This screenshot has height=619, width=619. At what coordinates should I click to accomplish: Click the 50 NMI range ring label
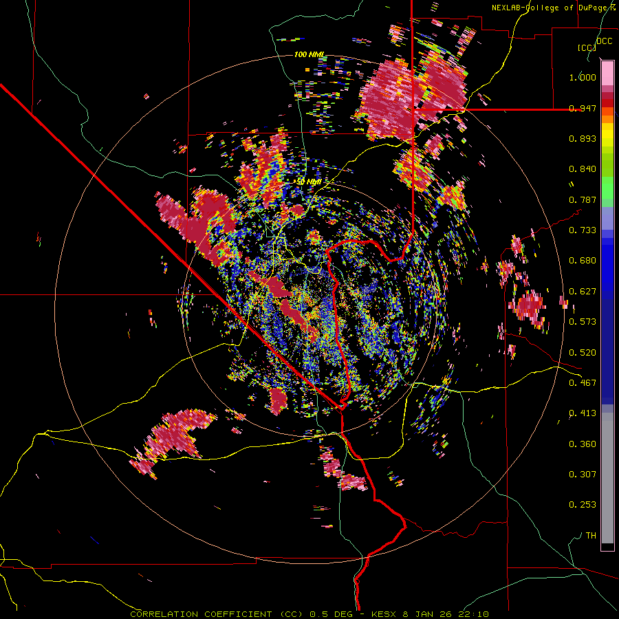(309, 182)
